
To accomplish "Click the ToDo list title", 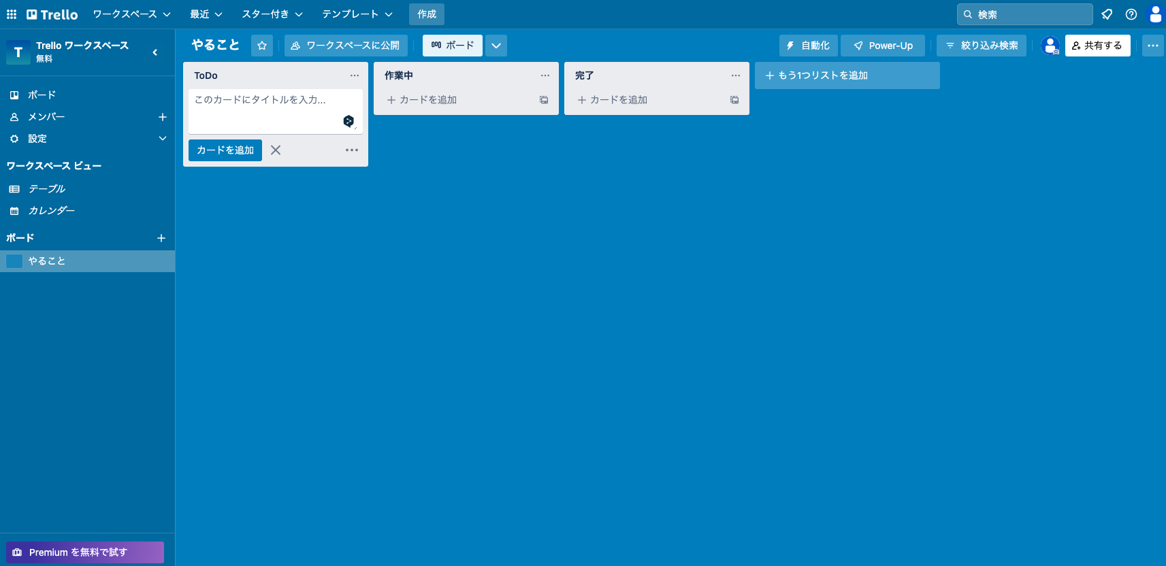I will coord(206,76).
